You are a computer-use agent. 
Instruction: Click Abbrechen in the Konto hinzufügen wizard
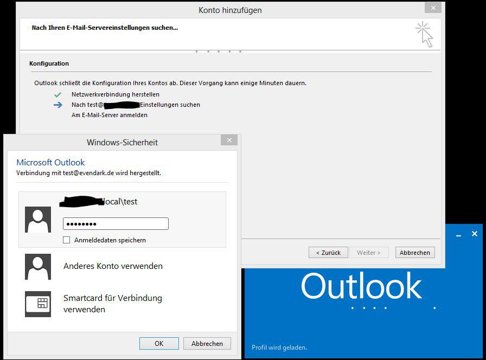pyautogui.click(x=415, y=253)
